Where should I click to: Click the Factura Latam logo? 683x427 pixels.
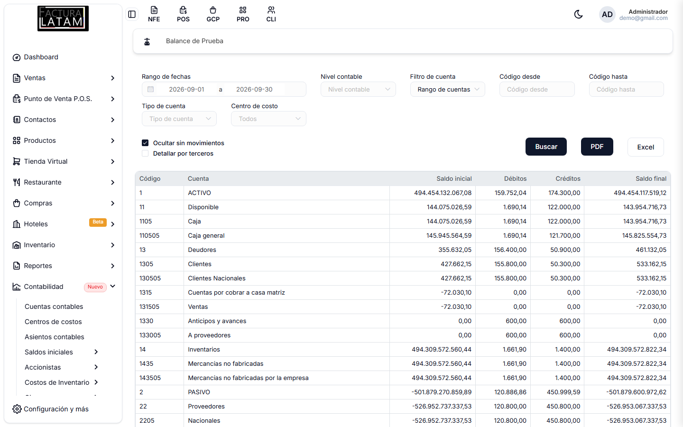[x=63, y=19]
